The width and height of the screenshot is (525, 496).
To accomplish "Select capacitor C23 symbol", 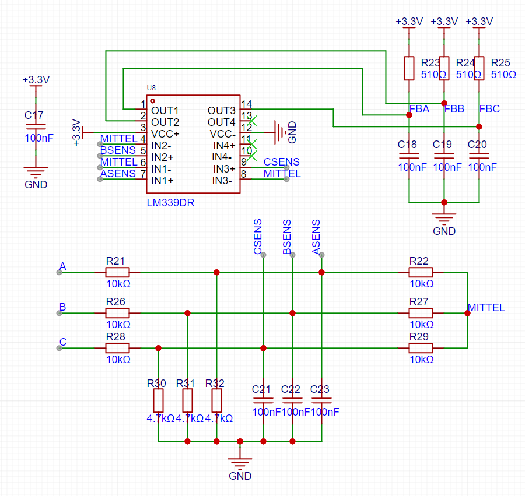I will [x=321, y=400].
